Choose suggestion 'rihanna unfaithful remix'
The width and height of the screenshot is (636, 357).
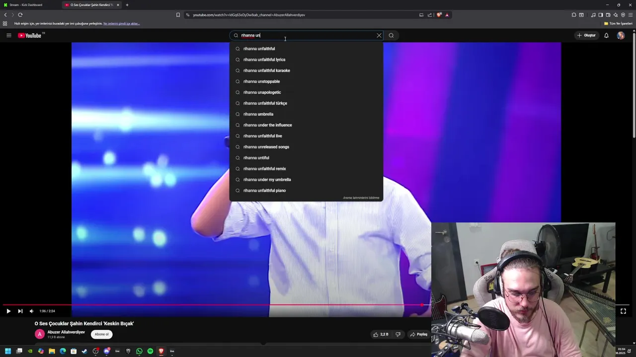coord(306,169)
